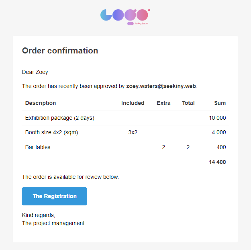Click the Total column header
Viewport: 251px width, 250px height.
188,103
